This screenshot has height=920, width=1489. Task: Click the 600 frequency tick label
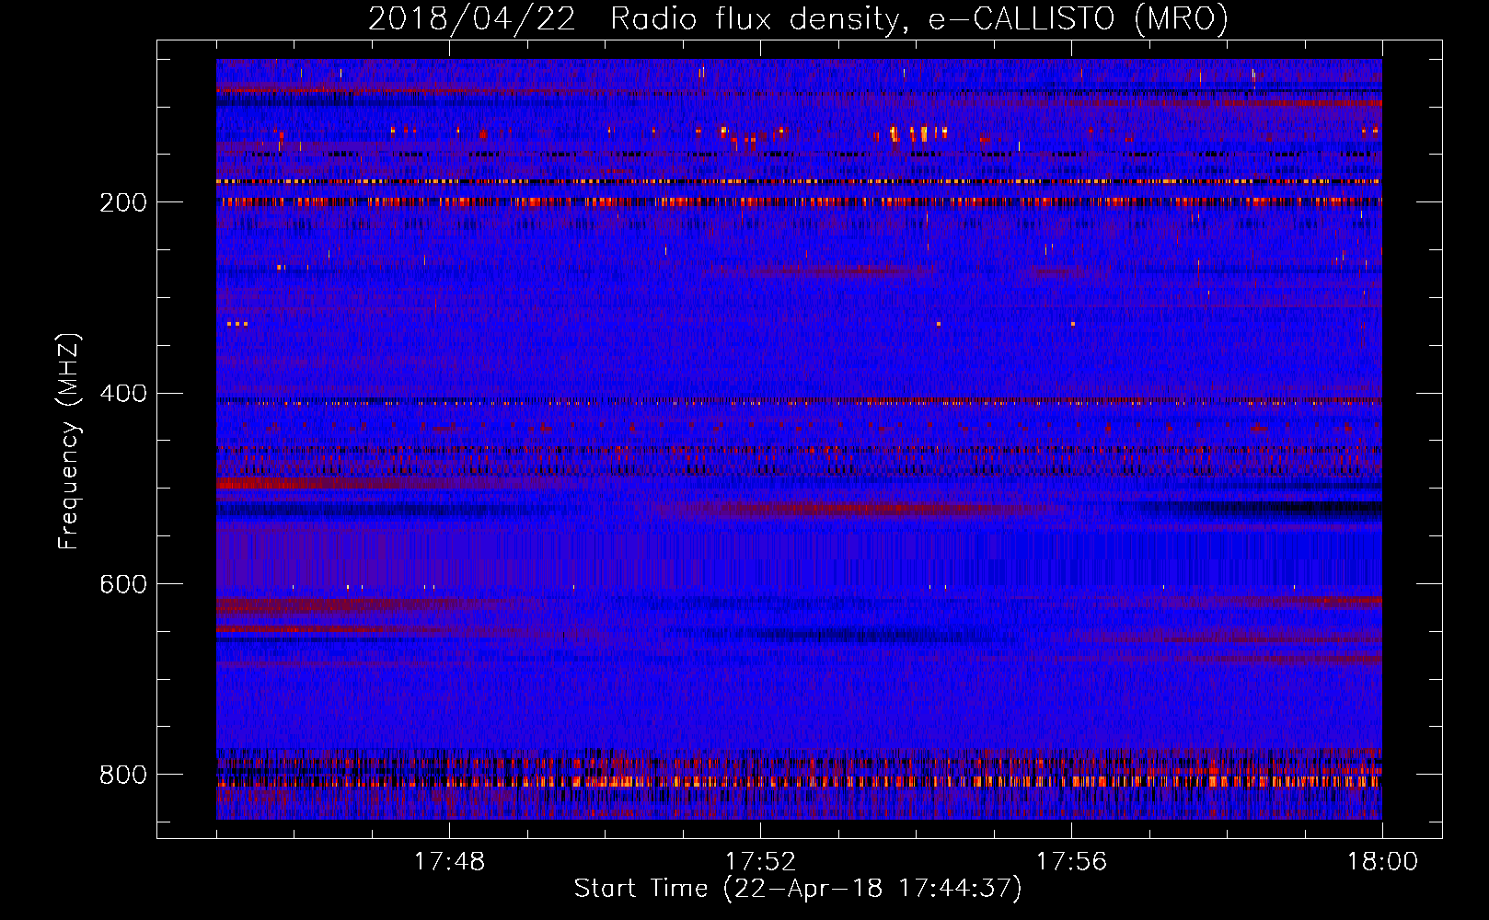(123, 585)
